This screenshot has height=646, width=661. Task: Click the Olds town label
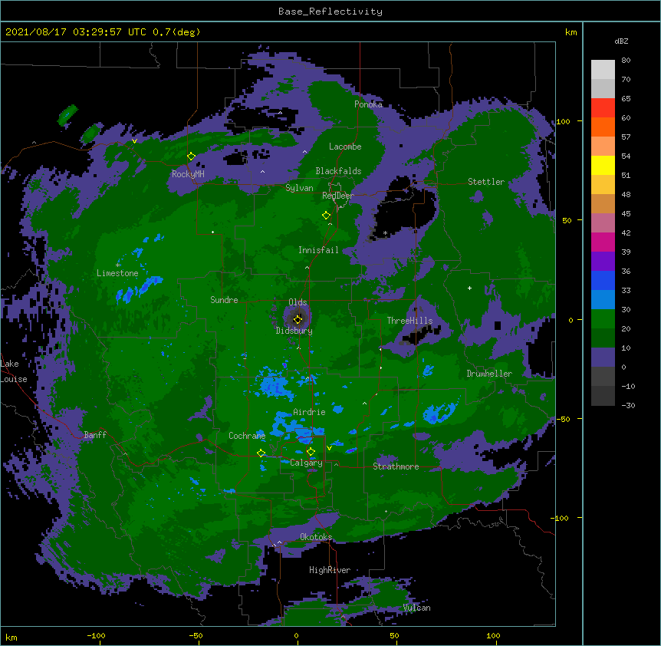[x=298, y=302]
